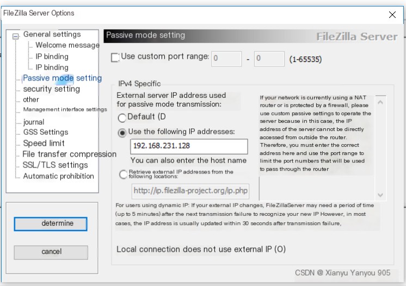Open Passive mode setting page
Image resolution: width=406 pixels, height=286 pixels.
62,78
